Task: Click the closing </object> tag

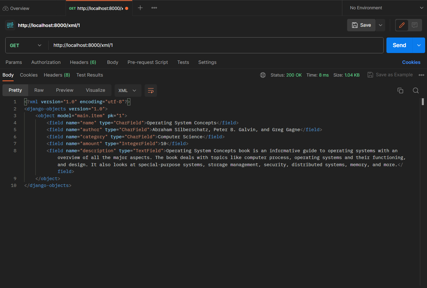Action: (x=48, y=179)
